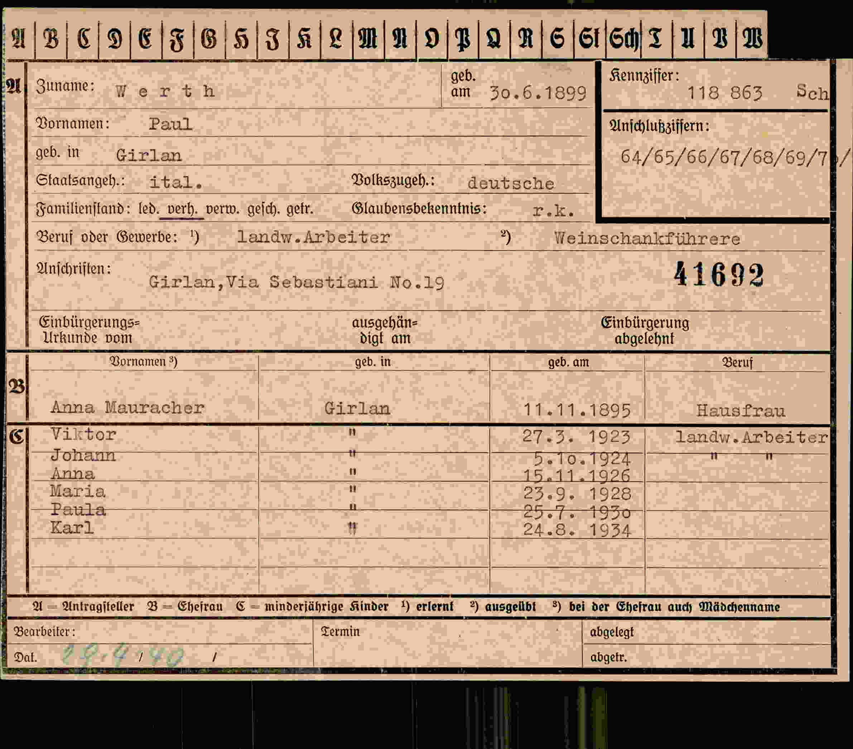Click the Anschlußziffern values '64/65/66/67/68/69/7'

click(725, 157)
